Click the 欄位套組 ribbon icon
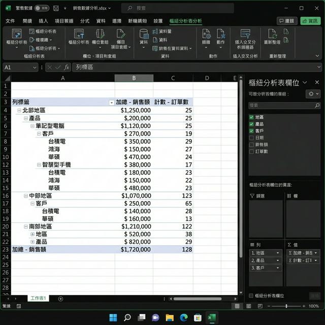This screenshot has width=325, height=325. 100,34
